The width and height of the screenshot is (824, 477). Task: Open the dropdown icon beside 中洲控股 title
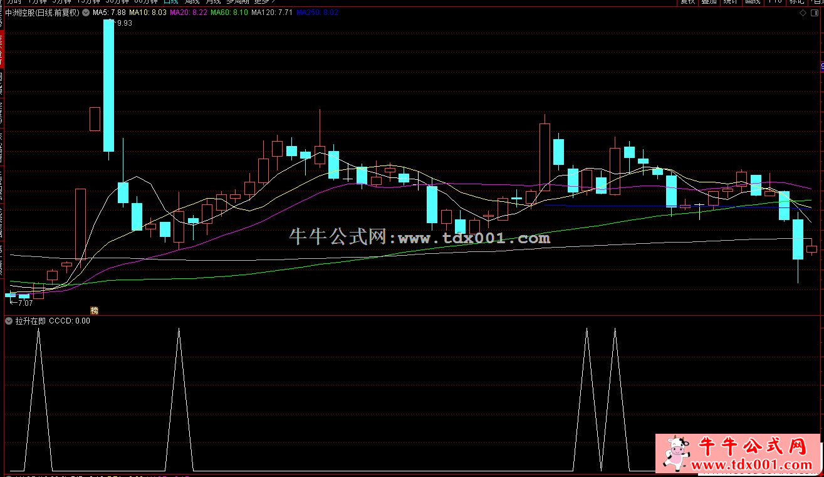[x=86, y=13]
